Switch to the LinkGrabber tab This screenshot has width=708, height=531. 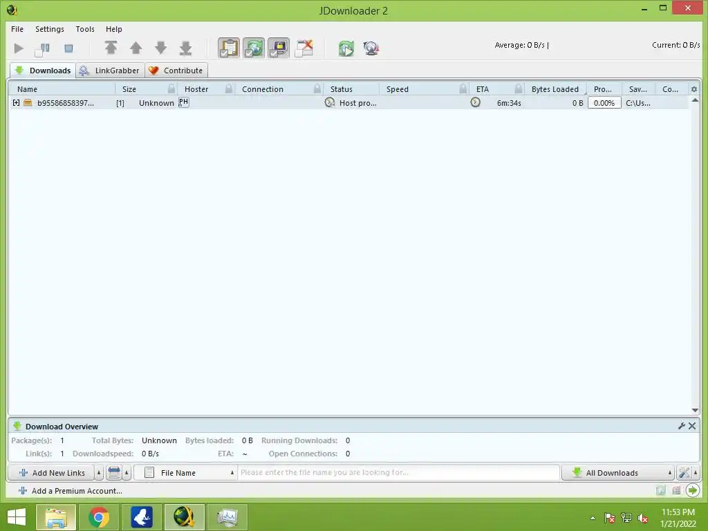point(110,71)
